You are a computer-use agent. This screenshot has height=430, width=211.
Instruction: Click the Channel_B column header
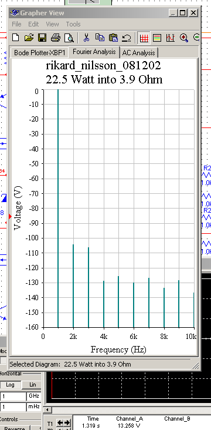[x=178, y=419]
